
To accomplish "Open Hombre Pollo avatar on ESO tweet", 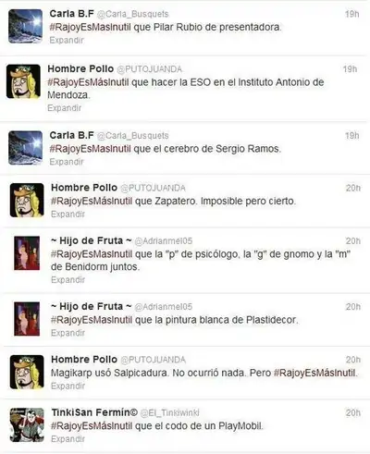I will tap(23, 81).
